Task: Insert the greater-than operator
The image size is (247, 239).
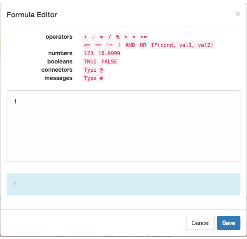Action: coord(126,37)
